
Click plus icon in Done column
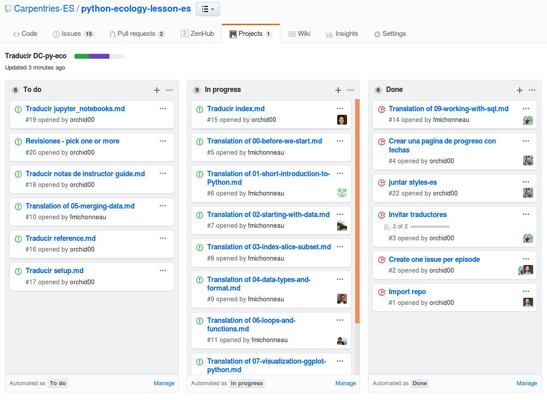(520, 90)
